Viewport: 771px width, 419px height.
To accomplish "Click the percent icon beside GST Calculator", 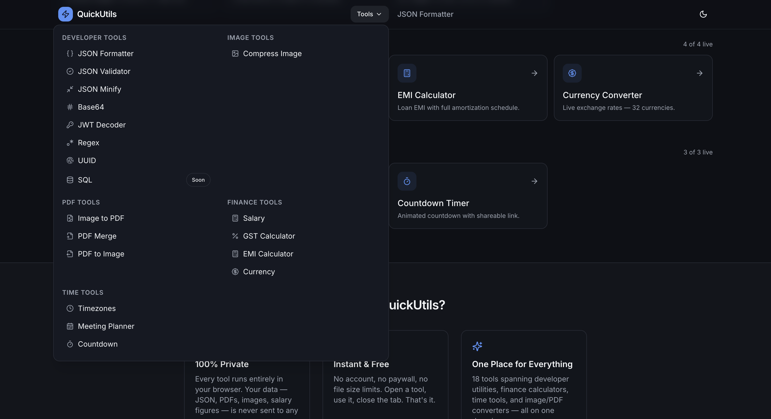I will pyautogui.click(x=235, y=236).
